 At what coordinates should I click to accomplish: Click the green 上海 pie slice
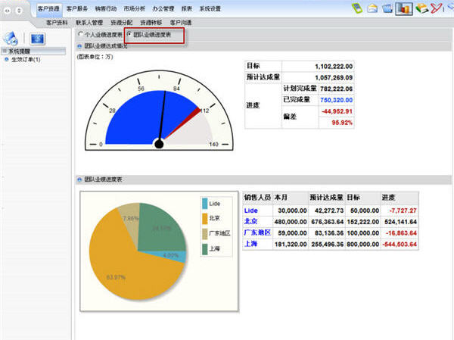[x=160, y=229]
